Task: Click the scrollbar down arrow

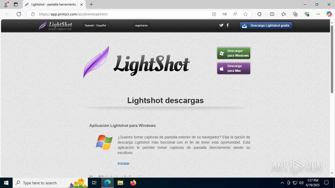Action: (332, 173)
